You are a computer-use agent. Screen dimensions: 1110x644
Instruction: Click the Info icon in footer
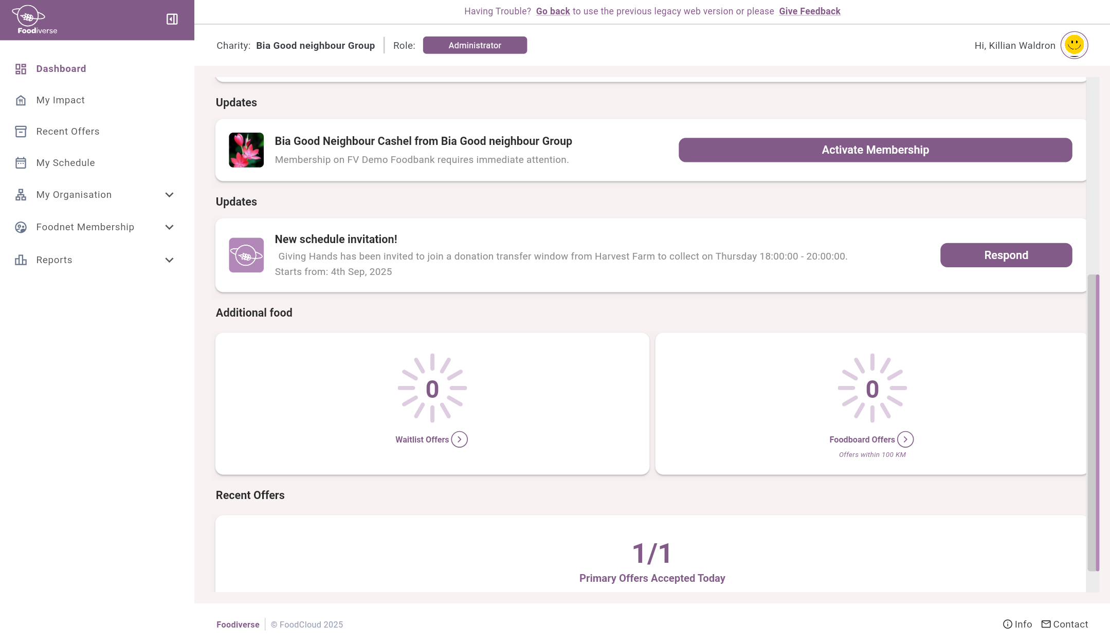coord(1007,624)
